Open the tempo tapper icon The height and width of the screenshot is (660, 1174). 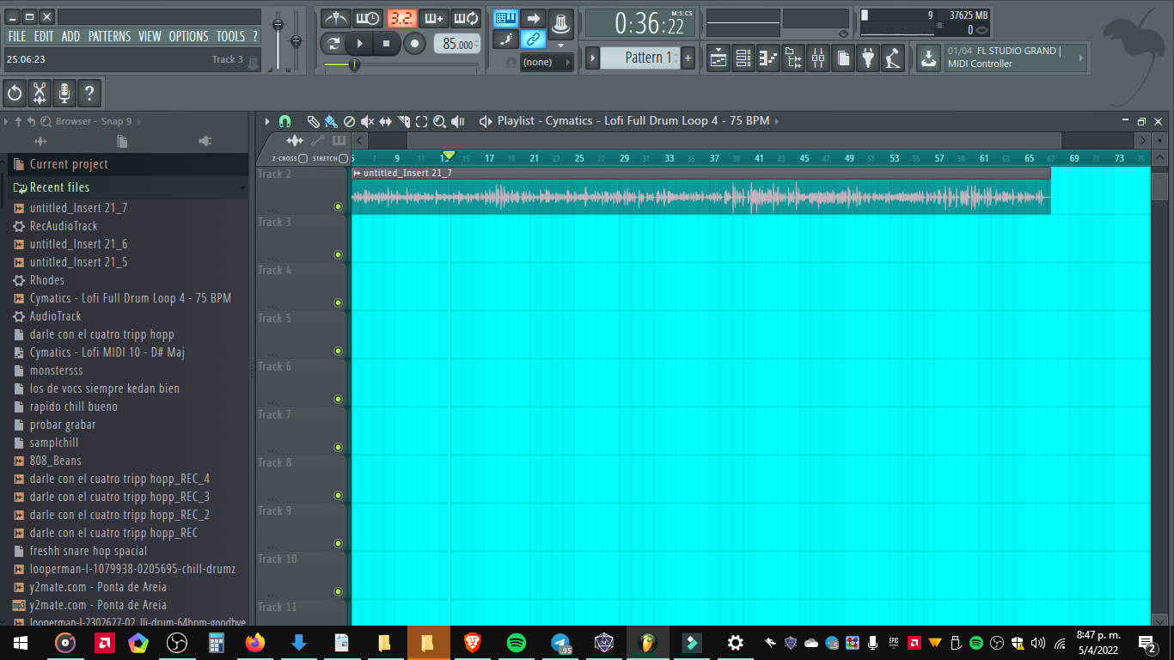893,58
